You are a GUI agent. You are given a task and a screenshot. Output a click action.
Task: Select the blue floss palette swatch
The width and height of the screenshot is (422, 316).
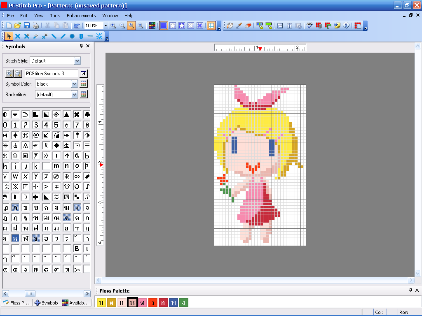173,303
